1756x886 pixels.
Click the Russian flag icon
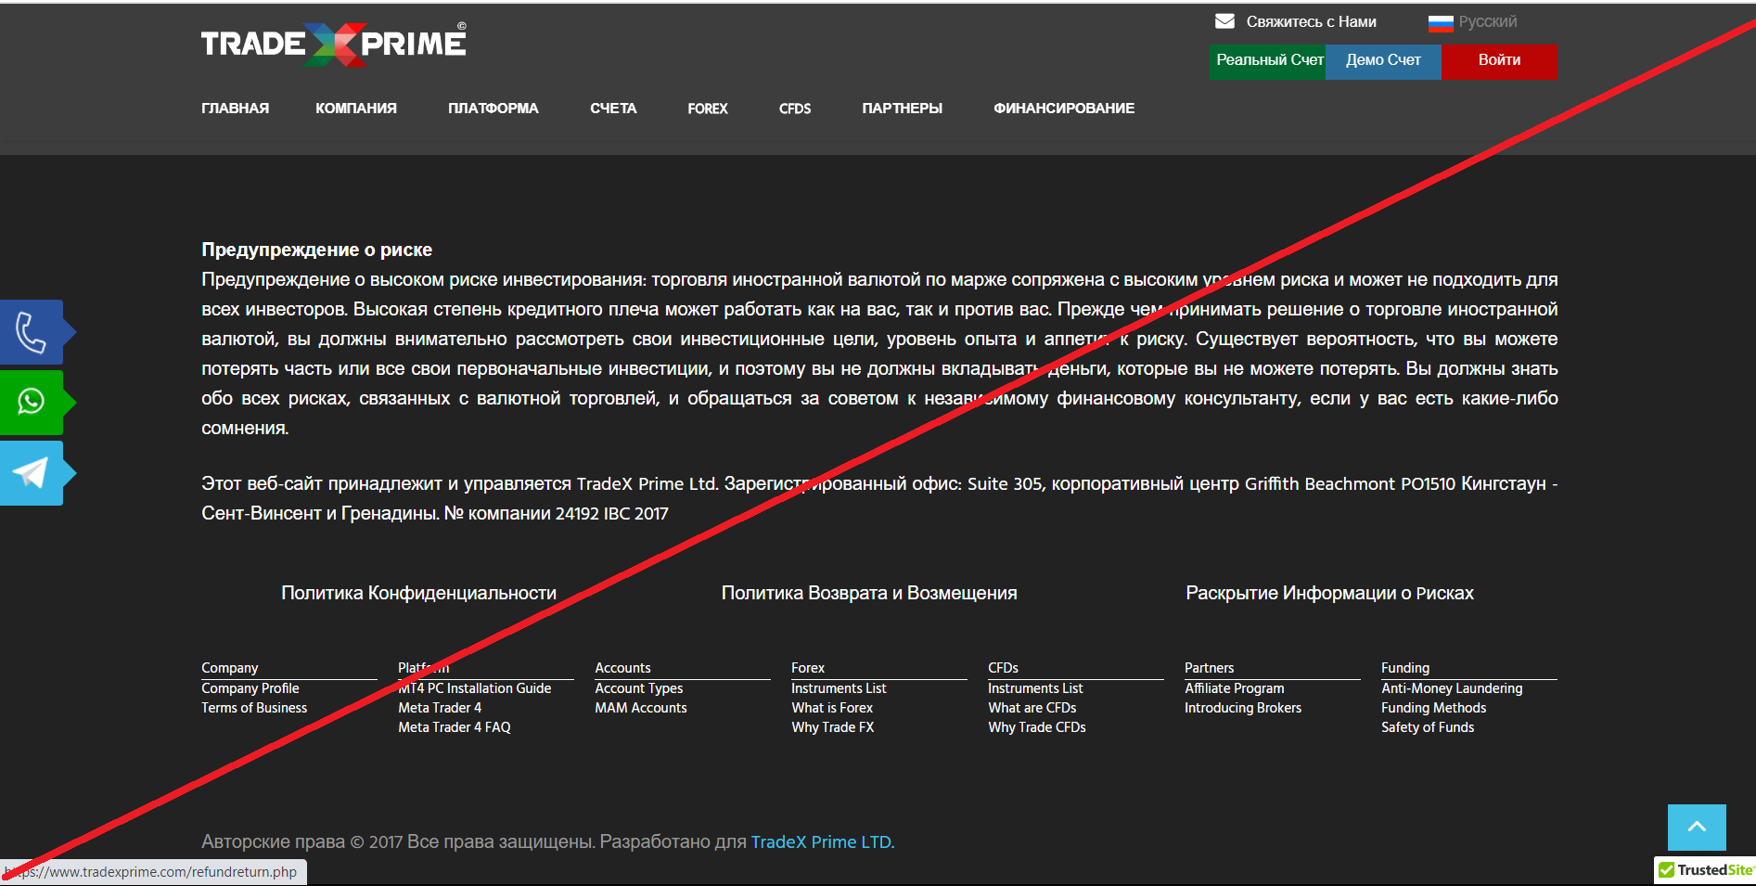(x=1441, y=22)
